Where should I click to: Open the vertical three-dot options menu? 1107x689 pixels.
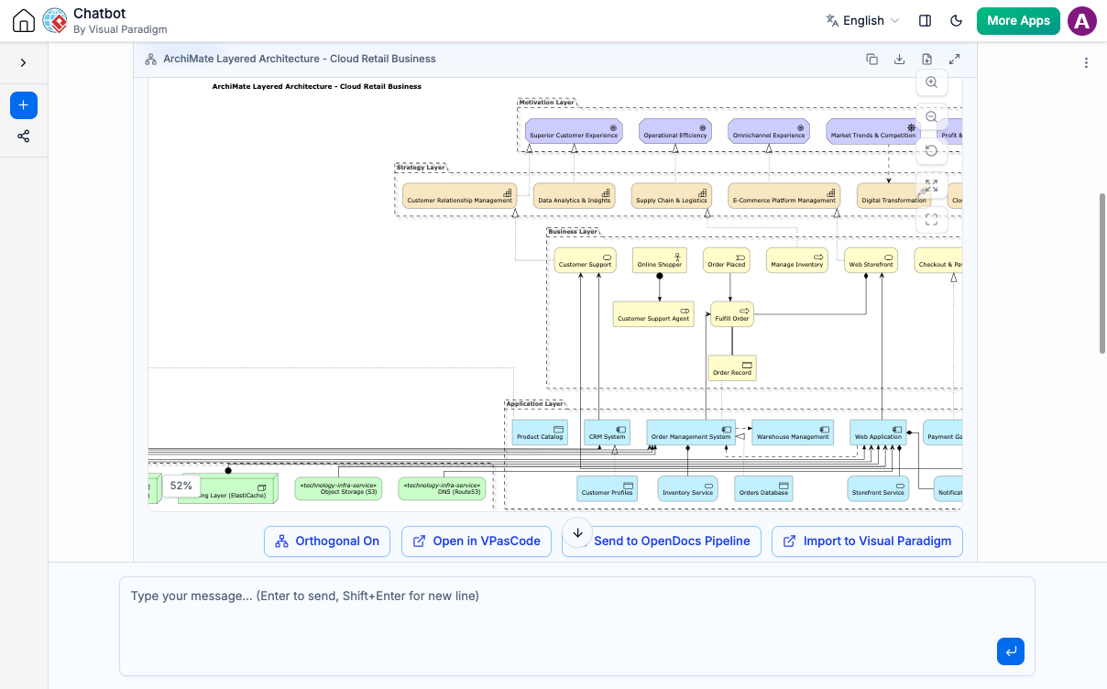1086,63
